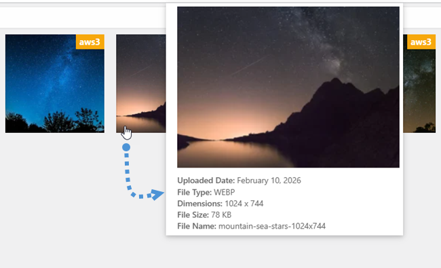Click the Uploaded Date February 10, 2026 text
Image resolution: width=441 pixels, height=268 pixels.
click(x=239, y=180)
